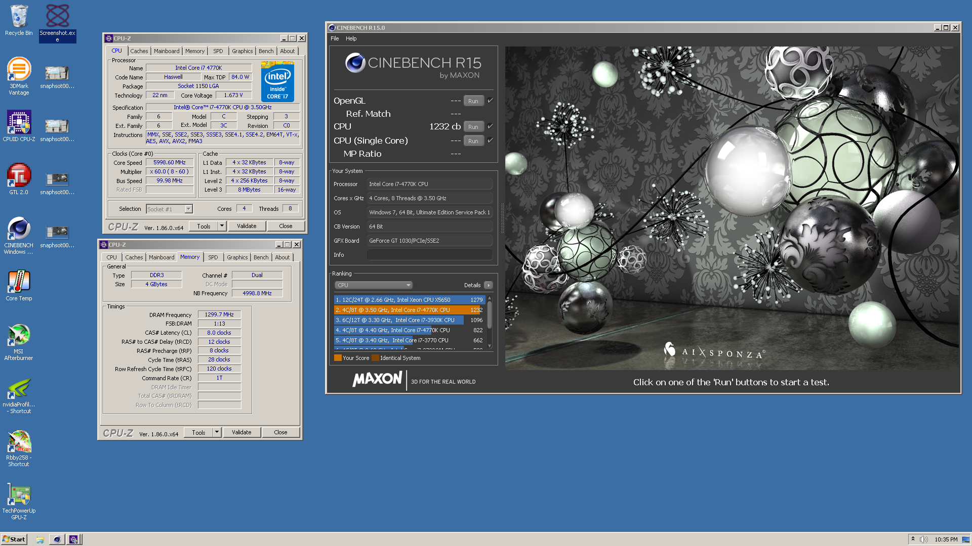The image size is (972, 546).
Task: Open the Cinebench File menu
Action: [335, 38]
